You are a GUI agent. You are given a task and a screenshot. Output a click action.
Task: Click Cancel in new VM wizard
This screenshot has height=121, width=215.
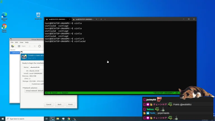pyautogui.click(x=49, y=104)
